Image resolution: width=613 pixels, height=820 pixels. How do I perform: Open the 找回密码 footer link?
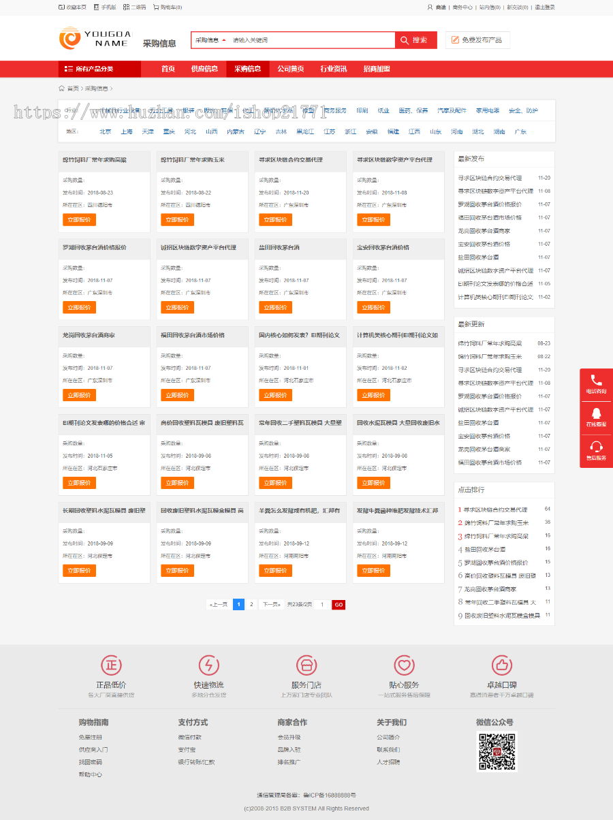coord(90,762)
